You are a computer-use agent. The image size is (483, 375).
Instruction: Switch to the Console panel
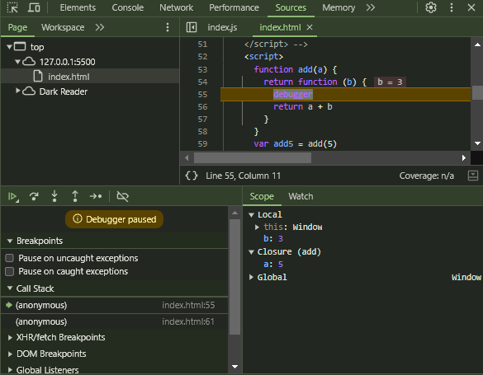(x=127, y=7)
